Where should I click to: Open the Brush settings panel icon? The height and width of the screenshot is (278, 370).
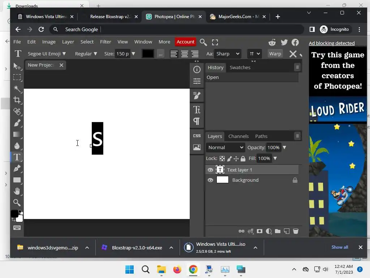(x=197, y=96)
